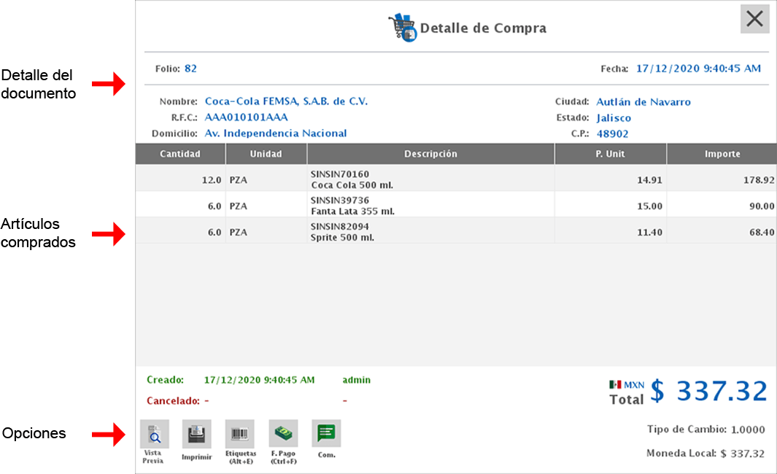Click the R.F.C. value AAA010101AAA

click(x=246, y=117)
